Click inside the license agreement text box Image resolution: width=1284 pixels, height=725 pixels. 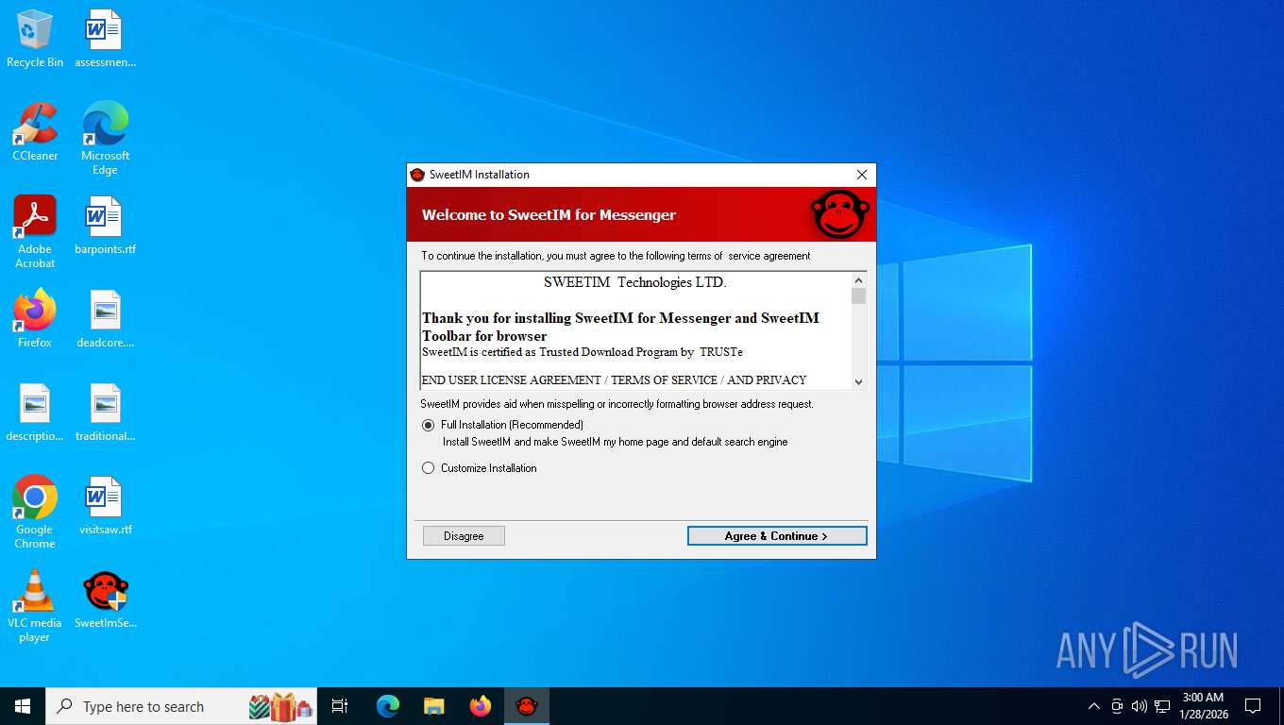coord(635,330)
